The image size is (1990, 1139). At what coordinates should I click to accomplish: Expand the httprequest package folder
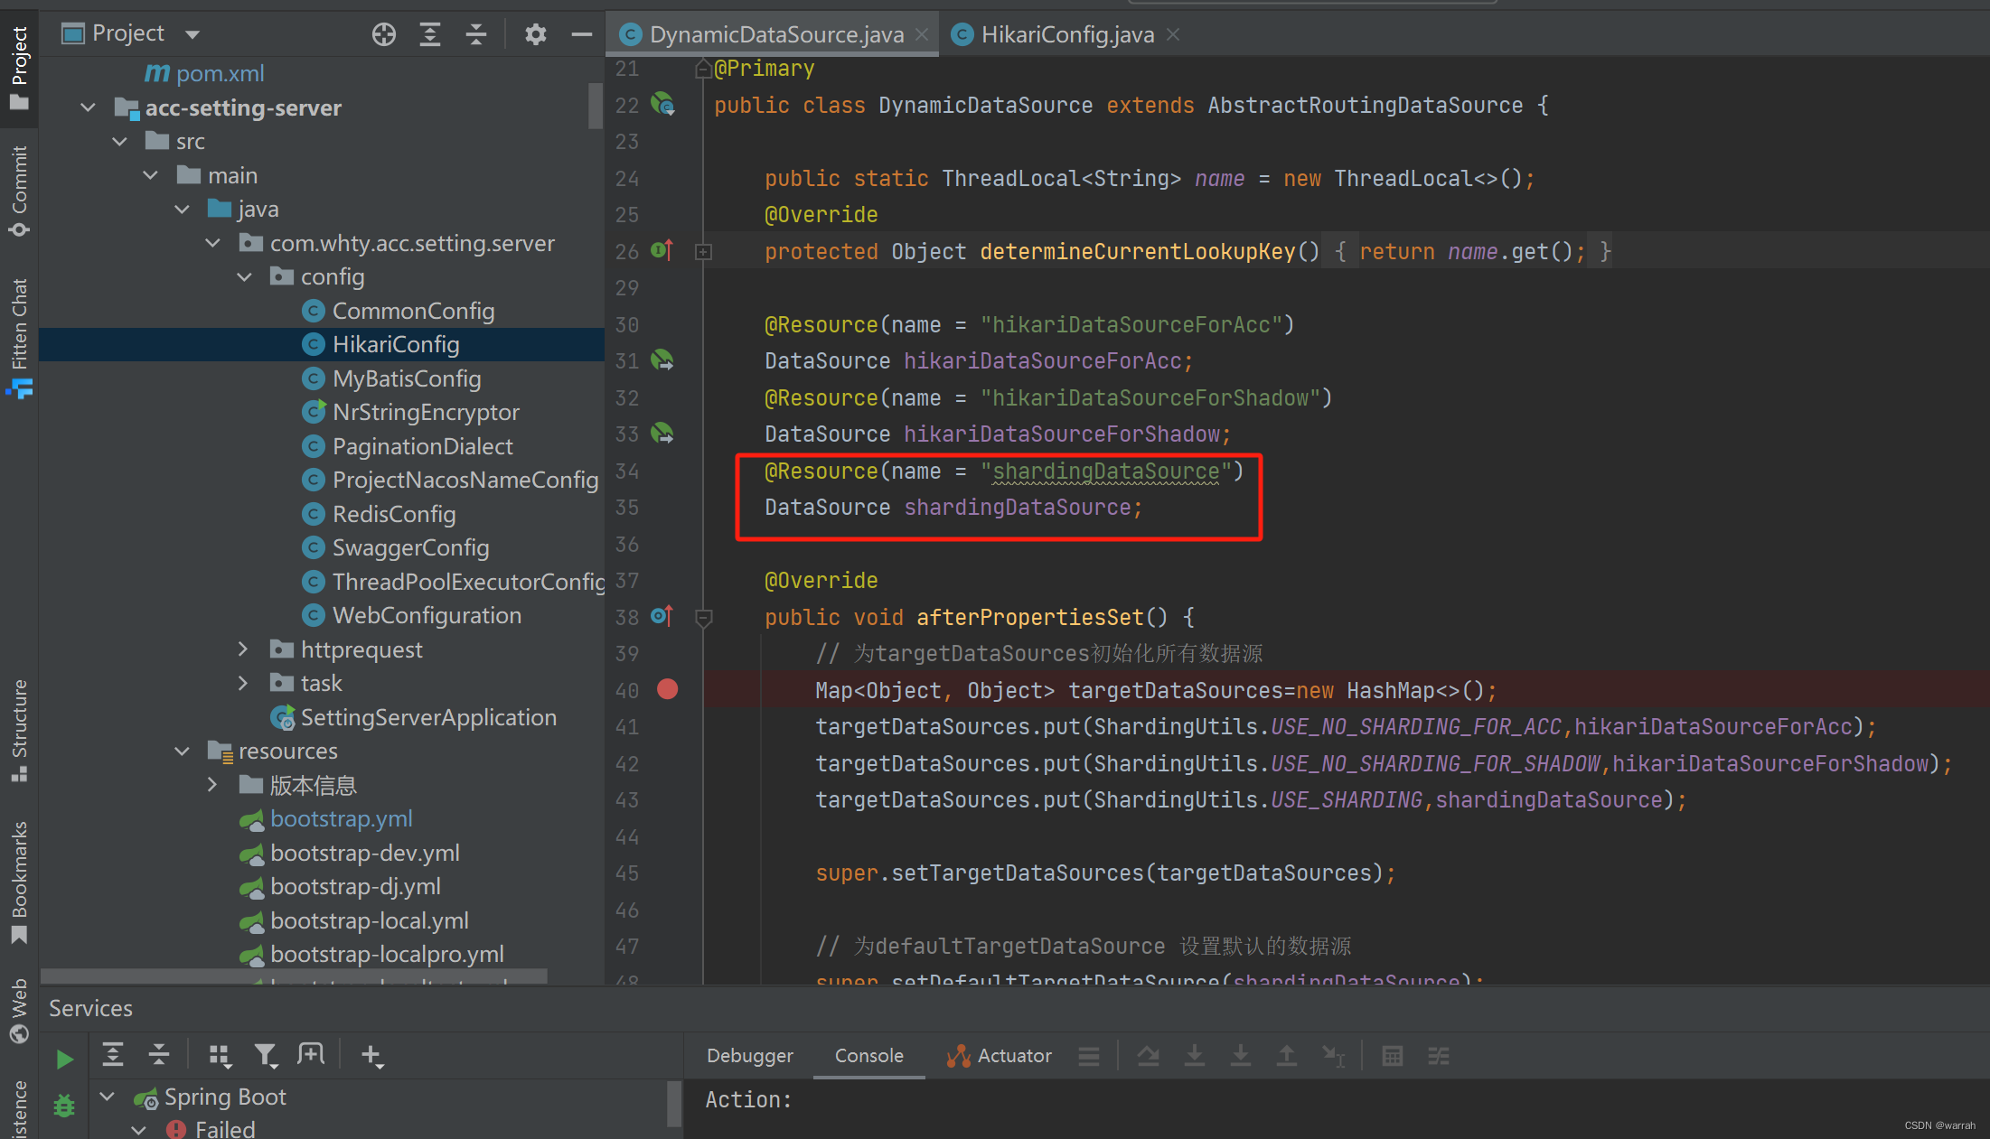(242, 649)
